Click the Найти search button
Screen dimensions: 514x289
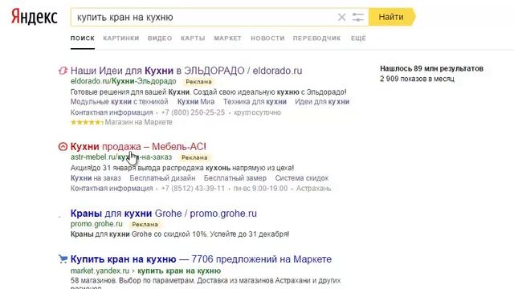click(391, 17)
